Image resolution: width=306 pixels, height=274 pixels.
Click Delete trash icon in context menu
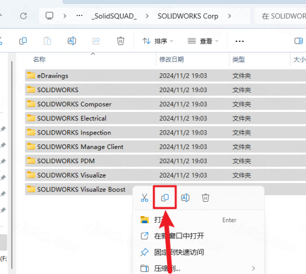pos(206,198)
